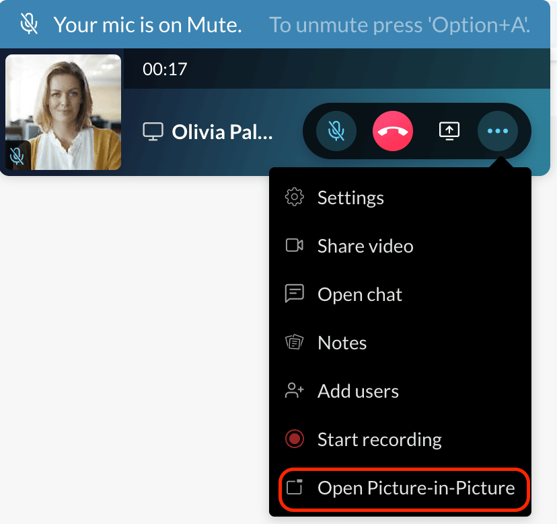Click muted mic icon in the blue banner

click(x=29, y=24)
